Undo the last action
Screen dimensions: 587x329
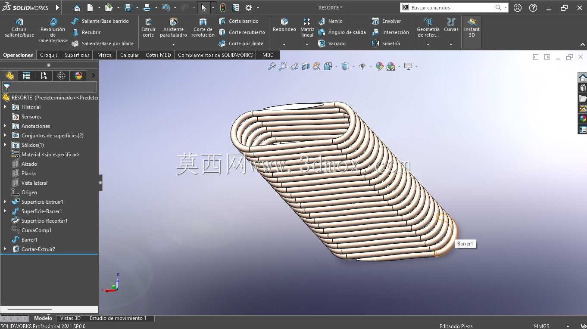click(x=166, y=8)
